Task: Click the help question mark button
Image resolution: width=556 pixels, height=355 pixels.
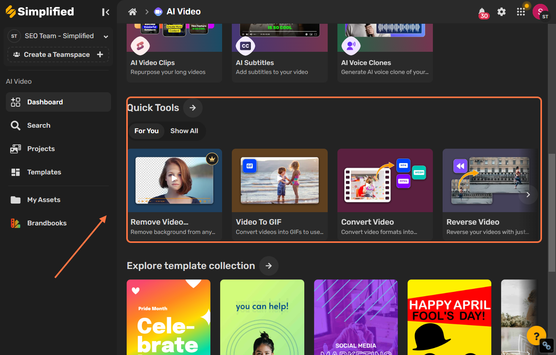Action: click(x=537, y=336)
